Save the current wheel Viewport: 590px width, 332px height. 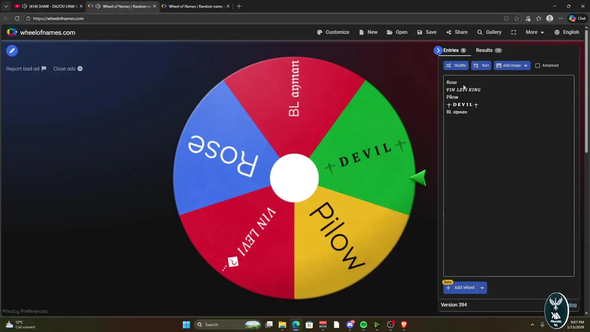[427, 32]
